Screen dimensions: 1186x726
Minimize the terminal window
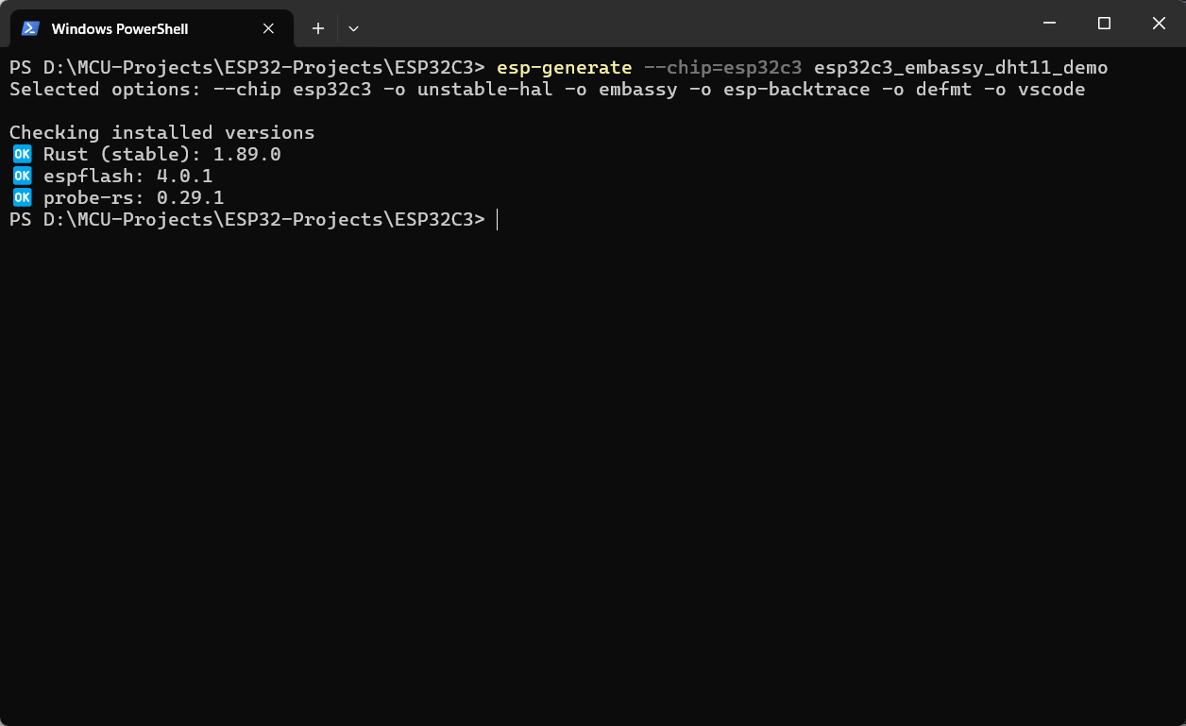coord(1049,23)
